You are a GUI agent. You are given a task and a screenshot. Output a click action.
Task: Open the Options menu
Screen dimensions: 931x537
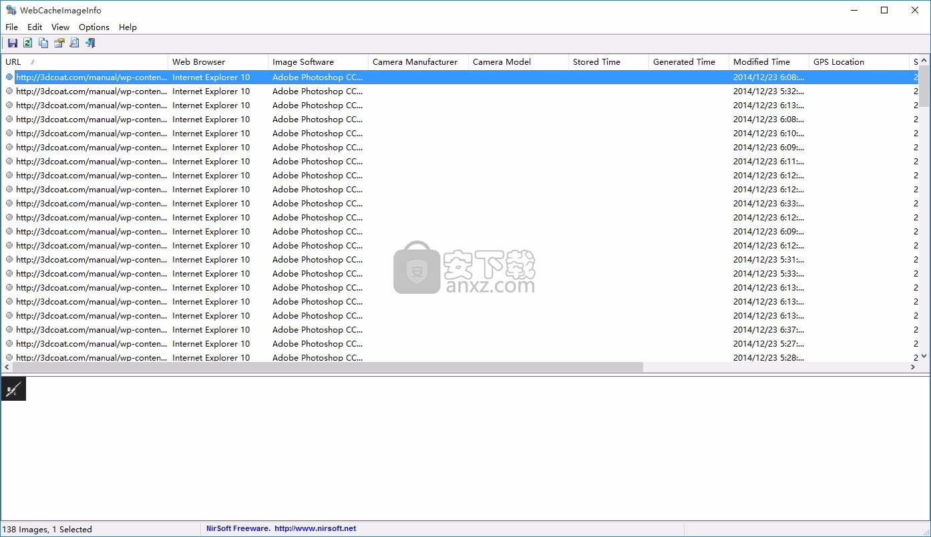94,27
